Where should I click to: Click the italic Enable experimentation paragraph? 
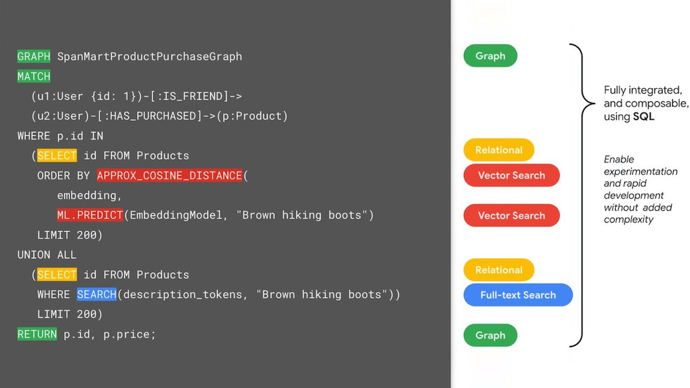(x=641, y=189)
